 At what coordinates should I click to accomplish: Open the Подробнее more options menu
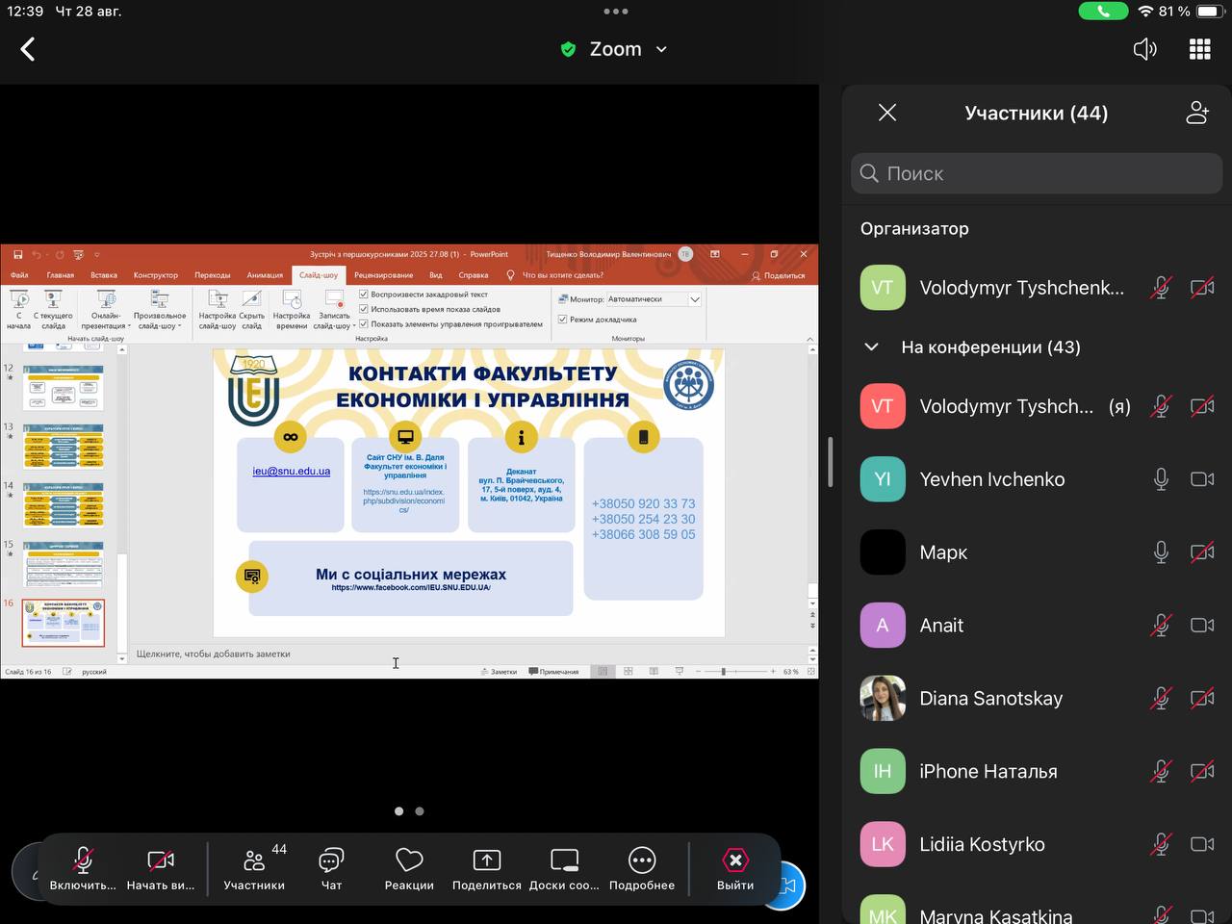tap(642, 867)
